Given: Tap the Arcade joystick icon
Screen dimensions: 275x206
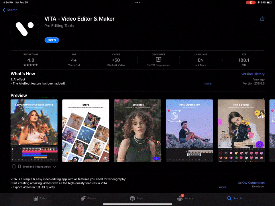Looking at the screenshot, I should pos(180,198).
